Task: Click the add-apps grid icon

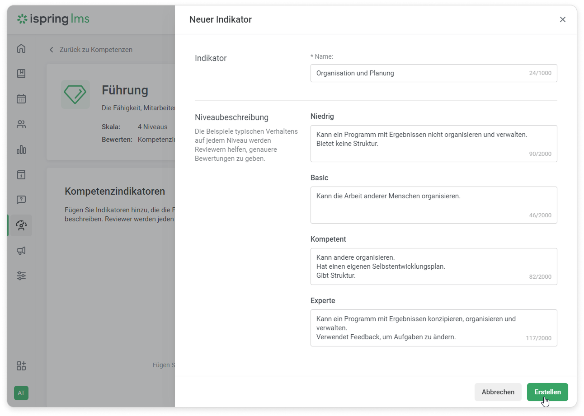Action: [21, 366]
